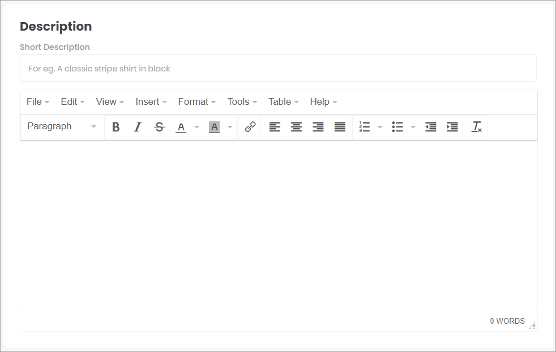Toggle italic formatting
Viewport: 556px width, 352px height.
pos(138,127)
